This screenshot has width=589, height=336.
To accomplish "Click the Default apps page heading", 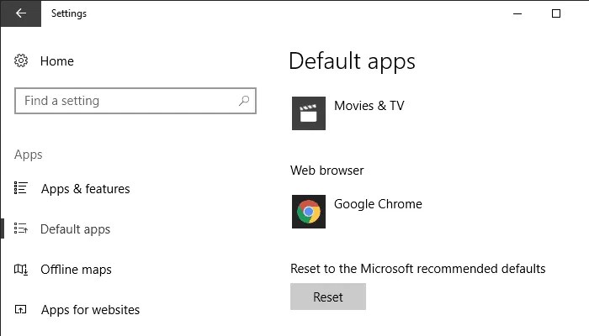I will (352, 61).
